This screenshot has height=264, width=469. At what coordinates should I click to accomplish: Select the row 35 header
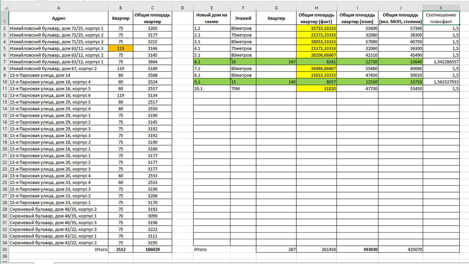point(4,249)
